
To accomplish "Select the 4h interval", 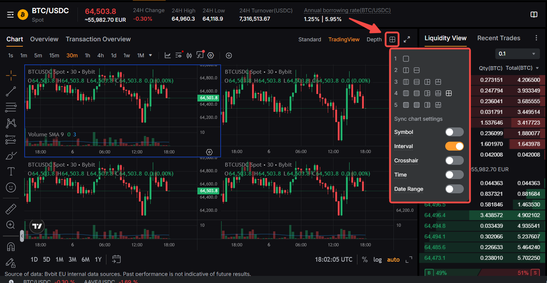I will (x=101, y=55).
